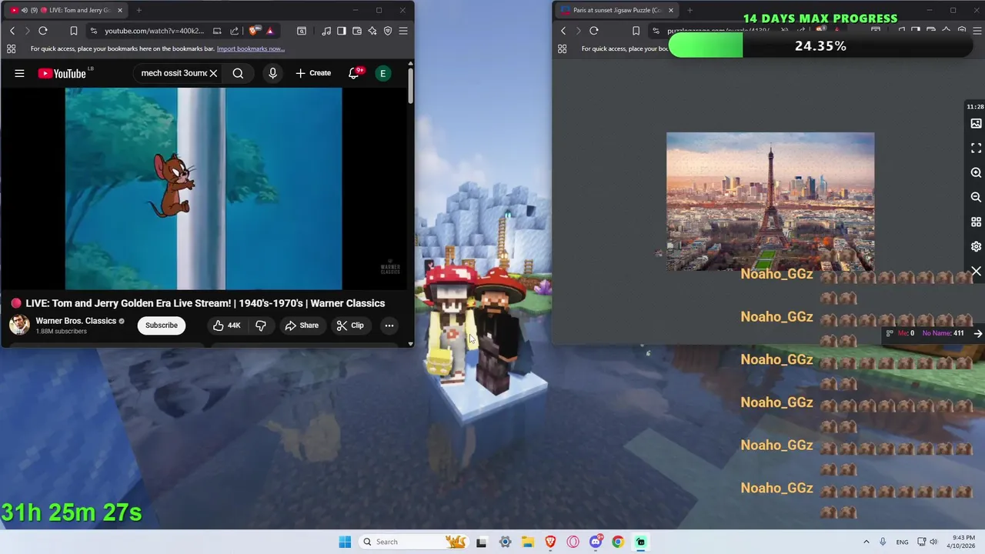Image resolution: width=985 pixels, height=554 pixels.
Task: Open the music playlist icon in YouTube window toolbar
Action: click(x=327, y=31)
